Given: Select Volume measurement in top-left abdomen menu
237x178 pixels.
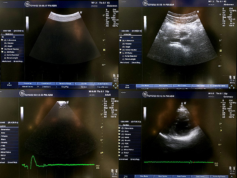Looking at the screenshot, I should tap(12, 43).
